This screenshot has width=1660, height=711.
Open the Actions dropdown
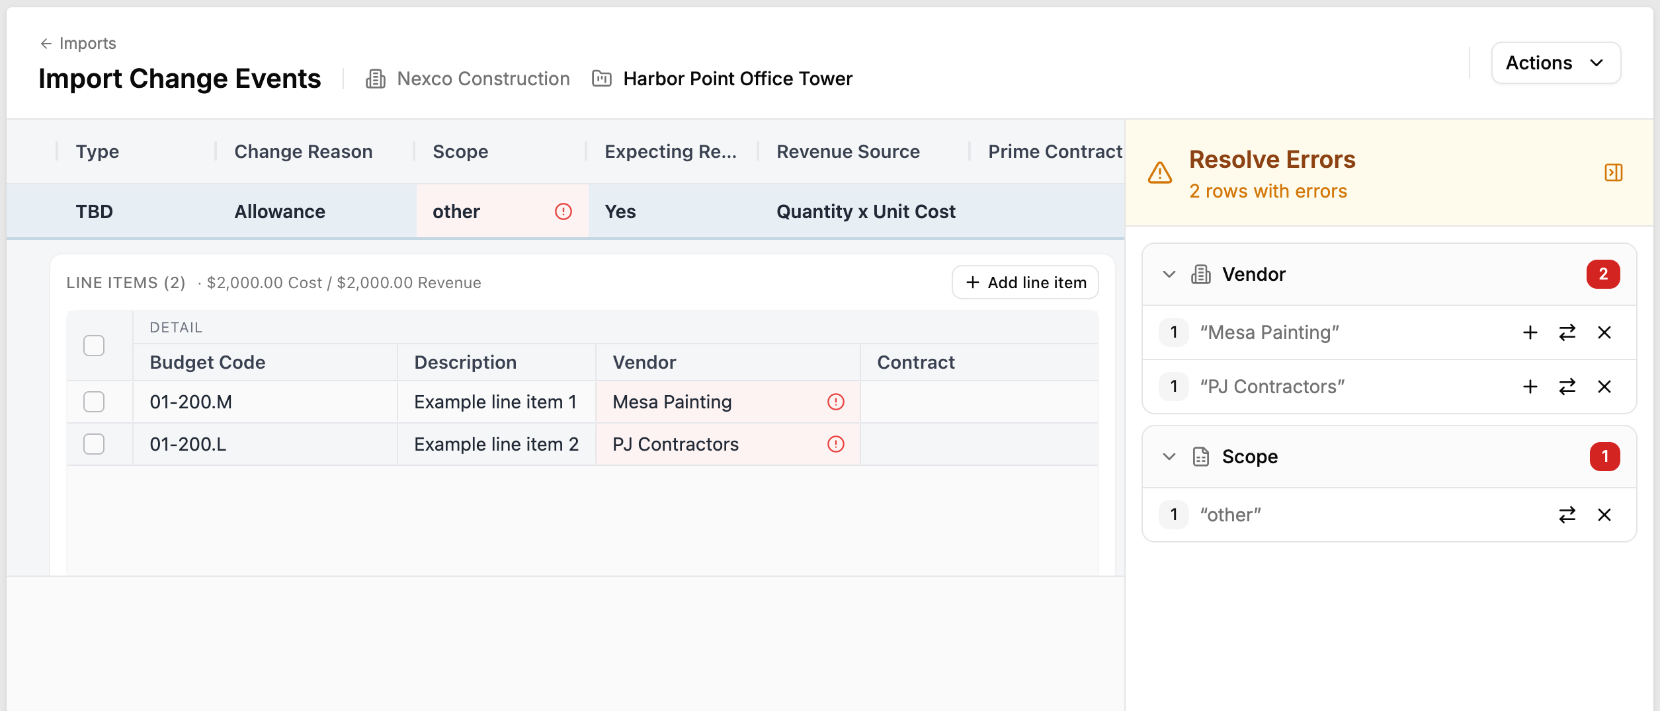(x=1556, y=63)
